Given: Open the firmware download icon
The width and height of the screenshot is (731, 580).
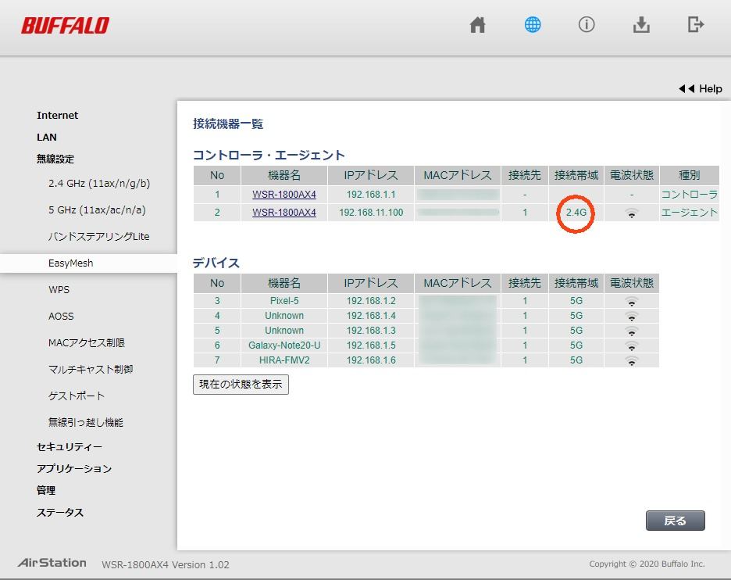Looking at the screenshot, I should (641, 25).
